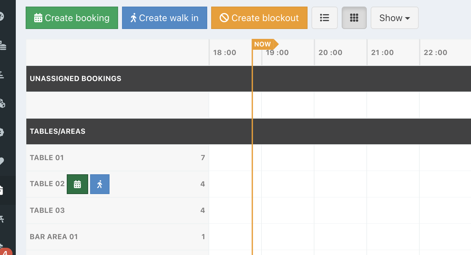Viewport: 471px width, 255px height.
Task: Collapse the Tables/Areas section header
Action: [58, 131]
